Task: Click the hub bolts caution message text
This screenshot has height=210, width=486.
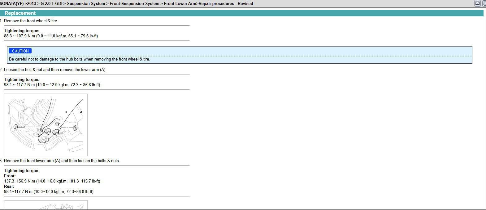Action: pos(79,59)
